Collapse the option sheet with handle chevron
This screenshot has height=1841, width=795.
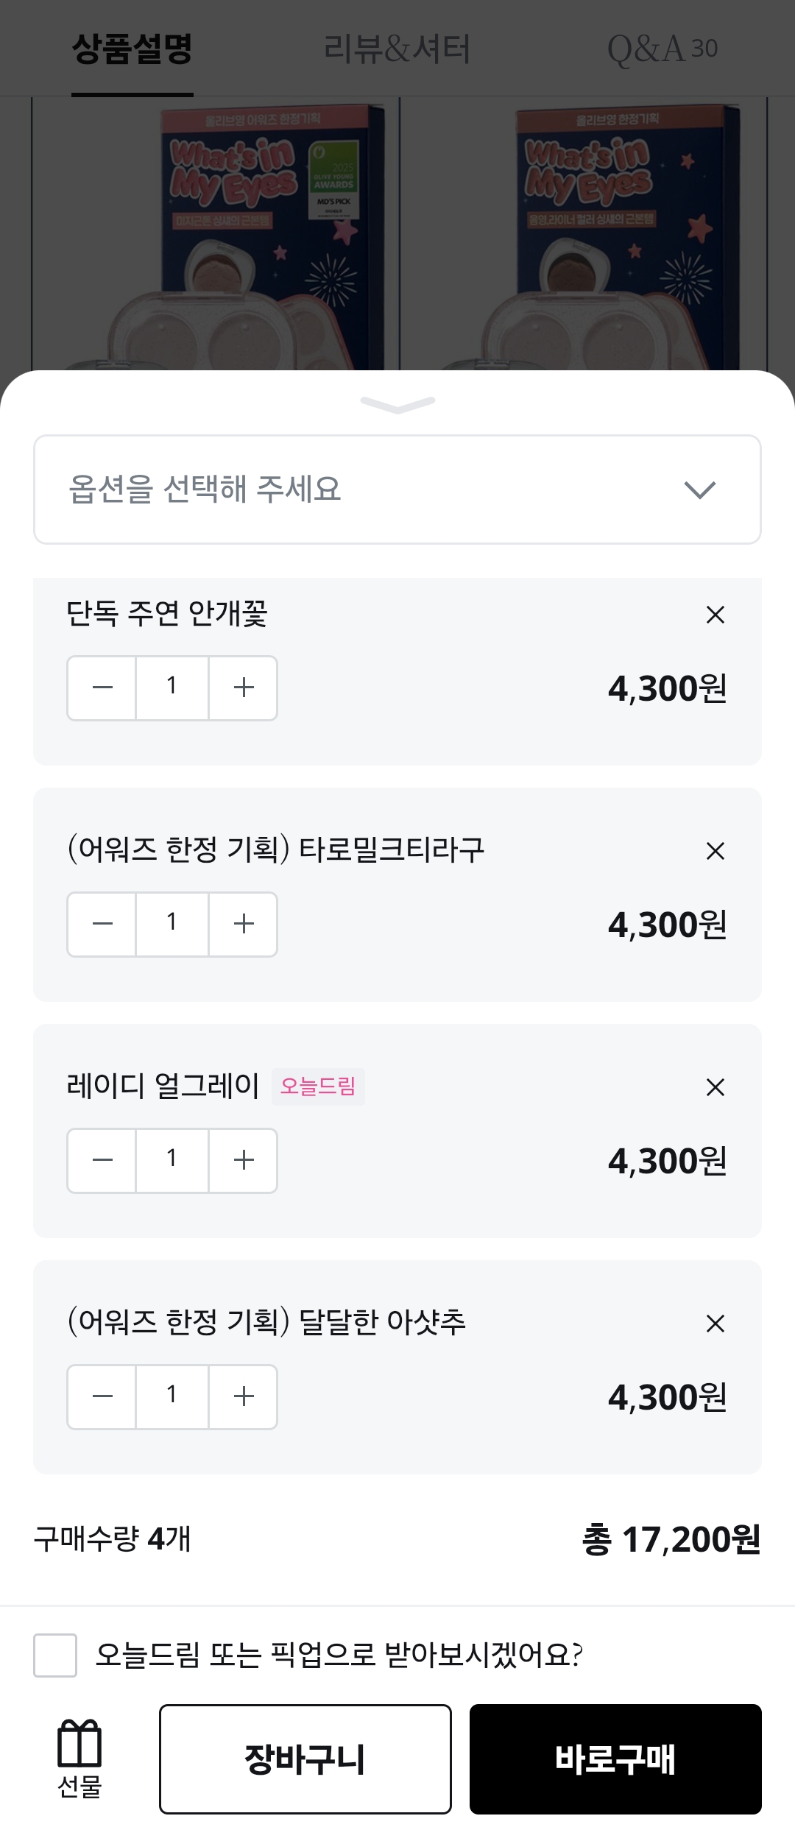pos(397,404)
